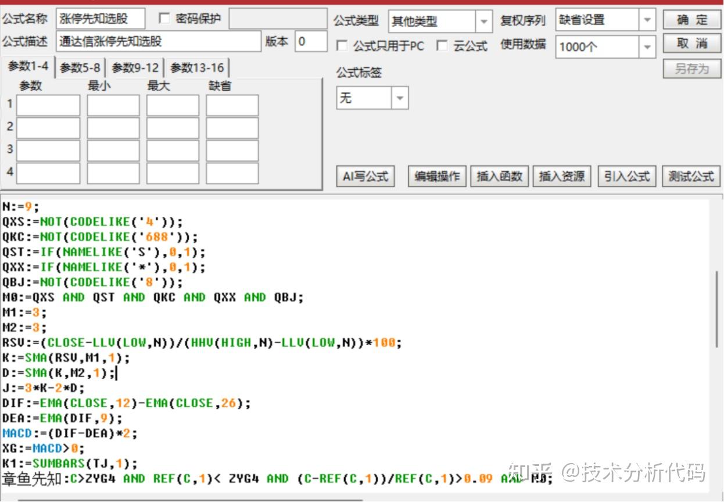Click the 引入公式 button
The width and height of the screenshot is (724, 502).
pos(627,176)
